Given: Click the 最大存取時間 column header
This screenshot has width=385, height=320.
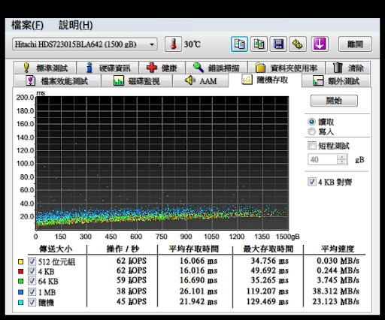Looking at the screenshot, I should click(268, 249).
